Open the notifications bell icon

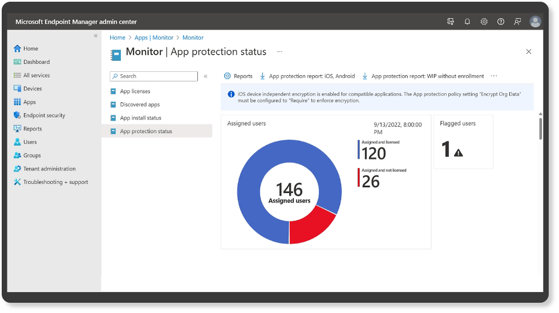(x=467, y=22)
